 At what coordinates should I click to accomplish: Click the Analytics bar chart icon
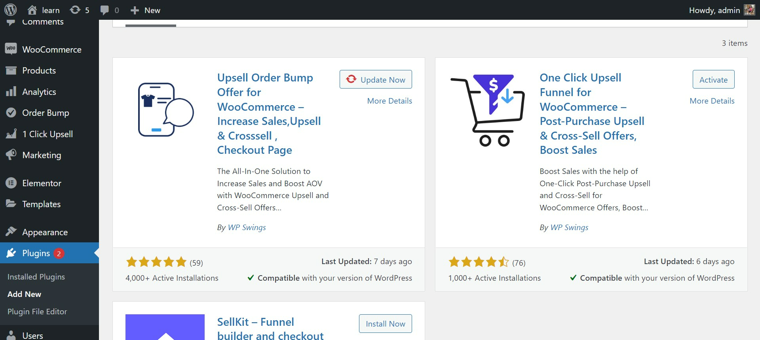point(11,91)
